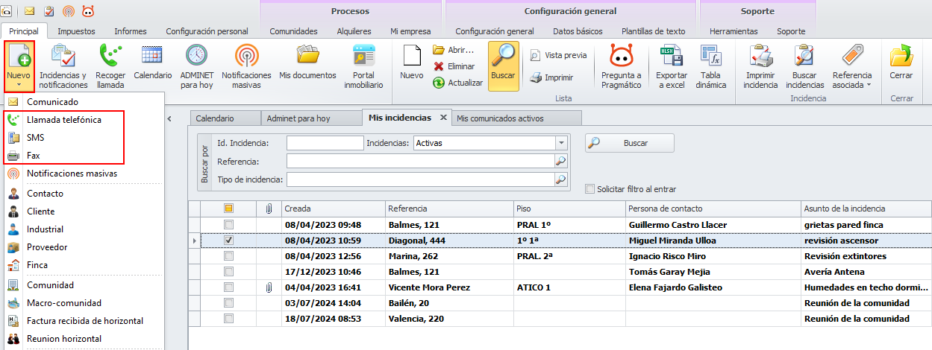Open the Referencia asociada dropdown arrow
Viewport: 932px width, 350px height.
pyautogui.click(x=869, y=85)
